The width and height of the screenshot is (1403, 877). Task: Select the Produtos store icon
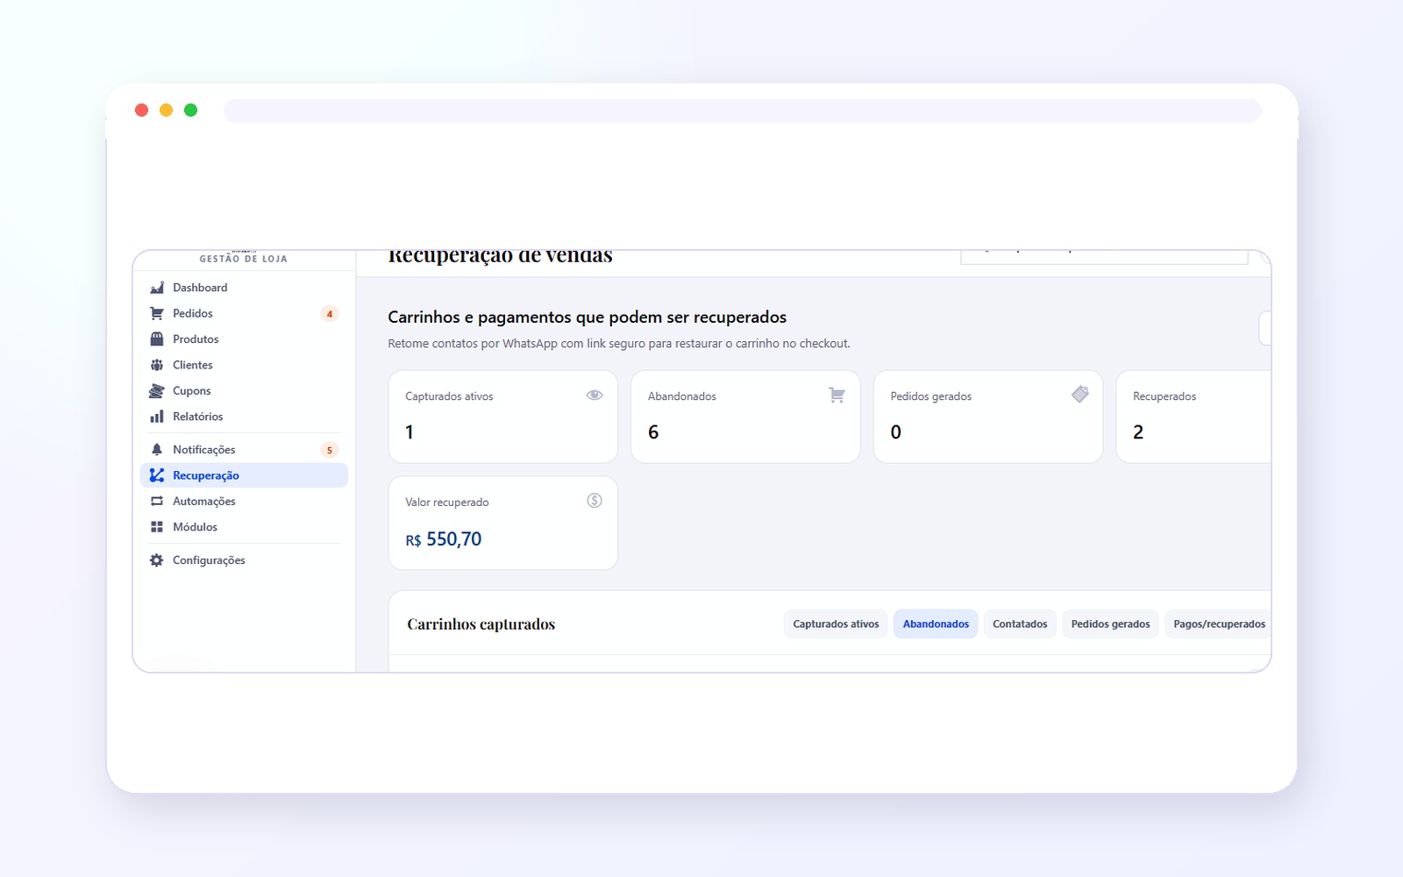(x=157, y=339)
